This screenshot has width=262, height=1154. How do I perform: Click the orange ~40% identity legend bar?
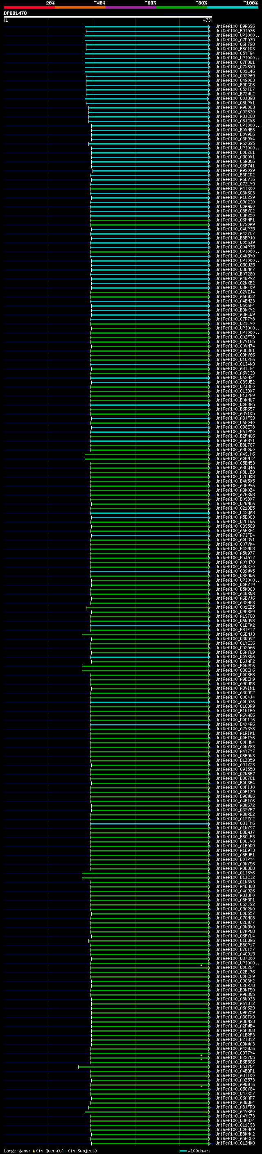tap(80, 7)
